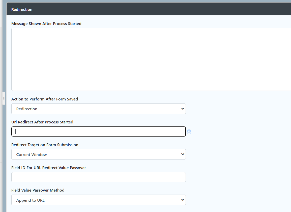The width and height of the screenshot is (291, 212).
Task: Open the Action to Perform After Form Saved dropdown
Action: coord(98,109)
